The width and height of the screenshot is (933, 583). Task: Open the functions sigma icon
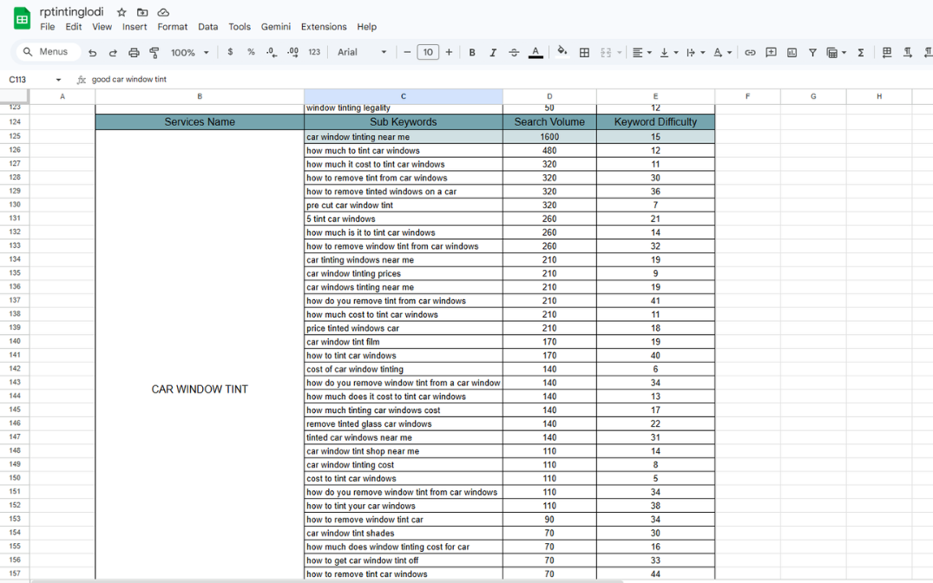861,53
